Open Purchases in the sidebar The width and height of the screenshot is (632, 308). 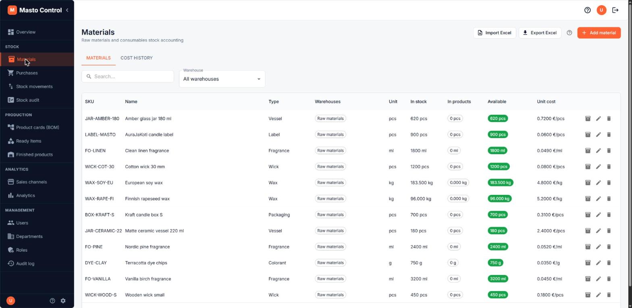37,73
